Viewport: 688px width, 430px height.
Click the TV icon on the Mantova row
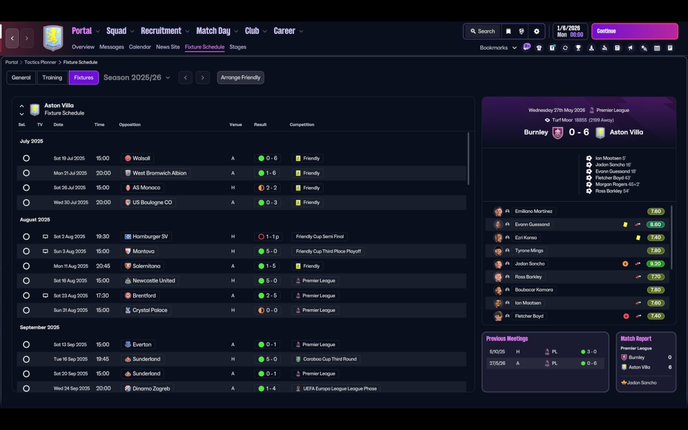coord(45,251)
